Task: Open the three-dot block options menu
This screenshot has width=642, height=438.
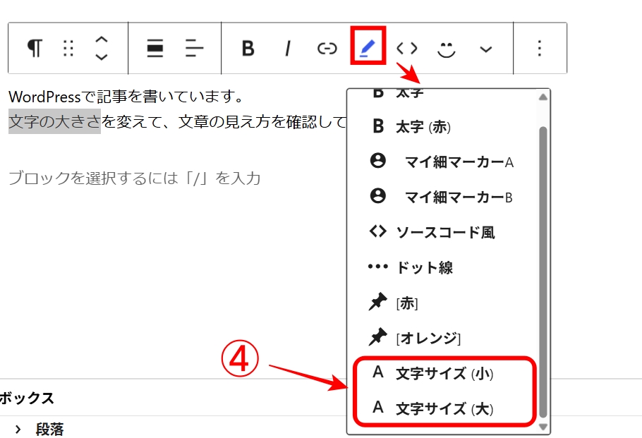Action: pos(540,48)
